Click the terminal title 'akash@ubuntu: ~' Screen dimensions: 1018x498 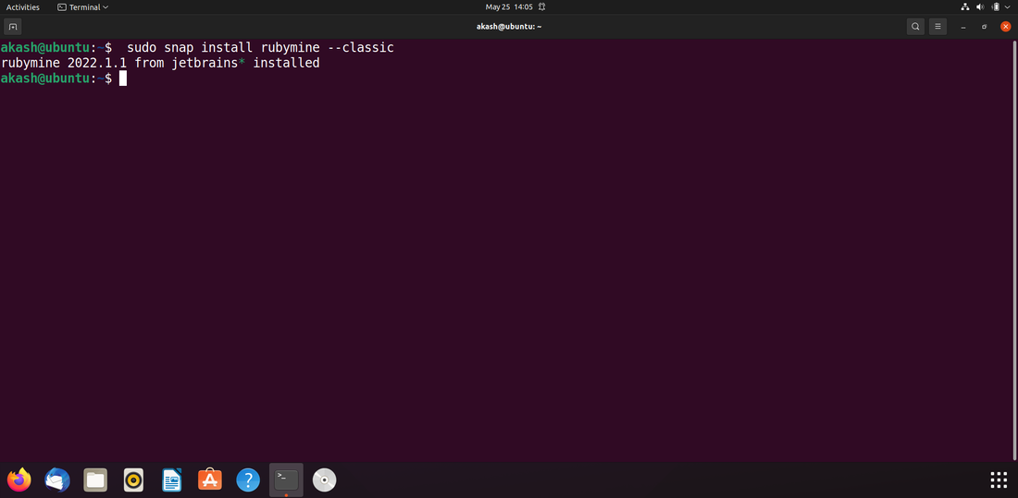click(x=509, y=27)
